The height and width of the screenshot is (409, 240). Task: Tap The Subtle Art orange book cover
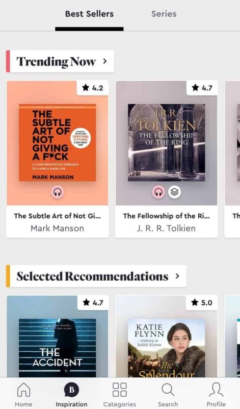pyautogui.click(x=58, y=143)
